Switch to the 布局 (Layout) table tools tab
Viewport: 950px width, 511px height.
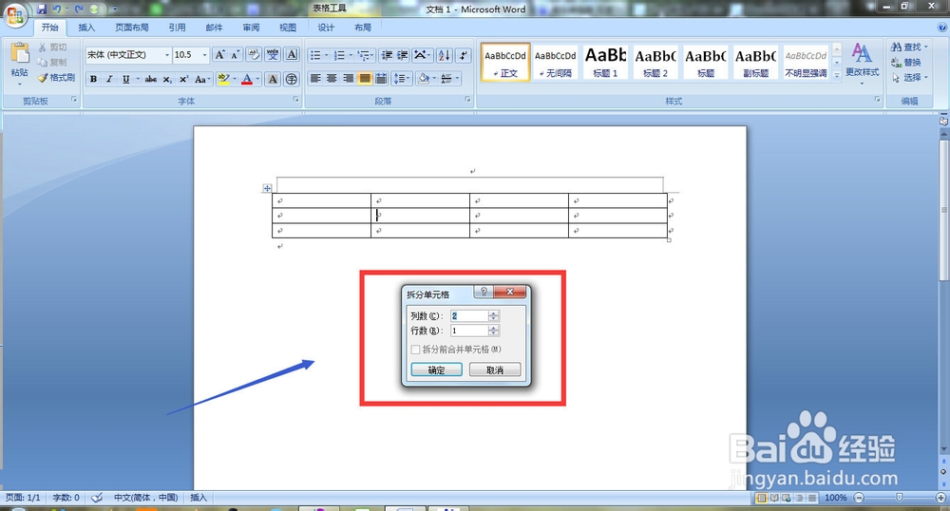(363, 28)
